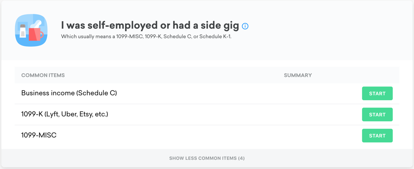The height and width of the screenshot is (169, 414).
Task: Click the self-employed illustration icon
Action: point(31,31)
